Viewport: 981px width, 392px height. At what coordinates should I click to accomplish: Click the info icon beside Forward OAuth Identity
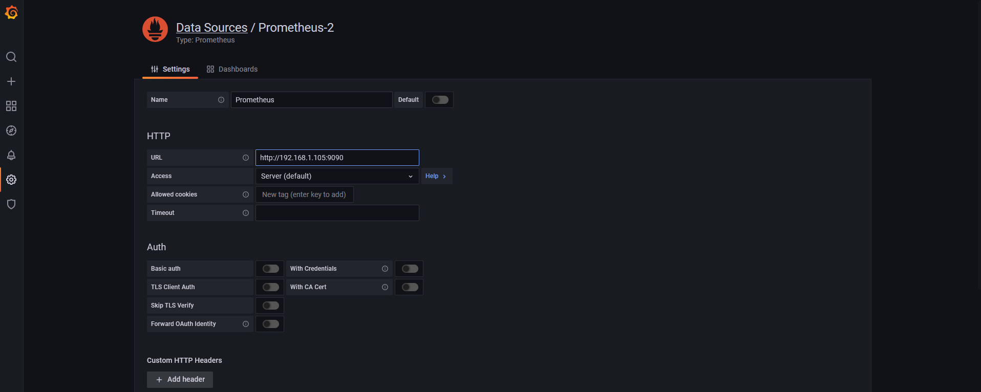point(246,324)
